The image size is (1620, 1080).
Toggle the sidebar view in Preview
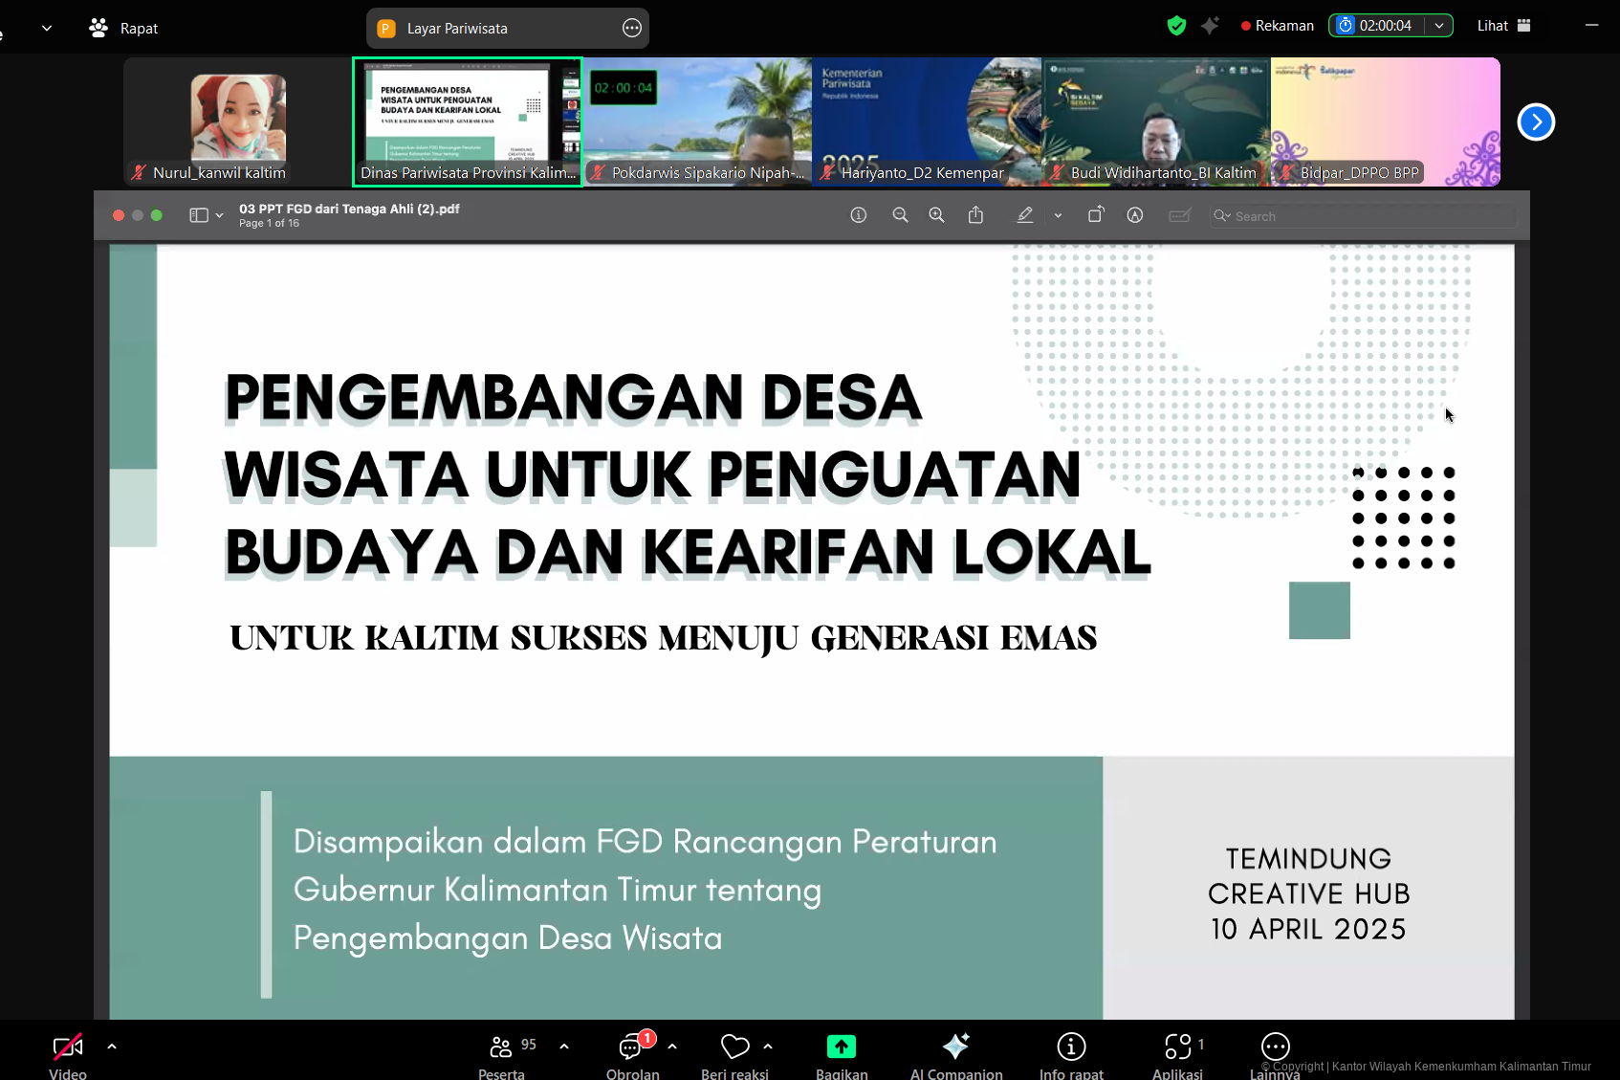pos(200,214)
